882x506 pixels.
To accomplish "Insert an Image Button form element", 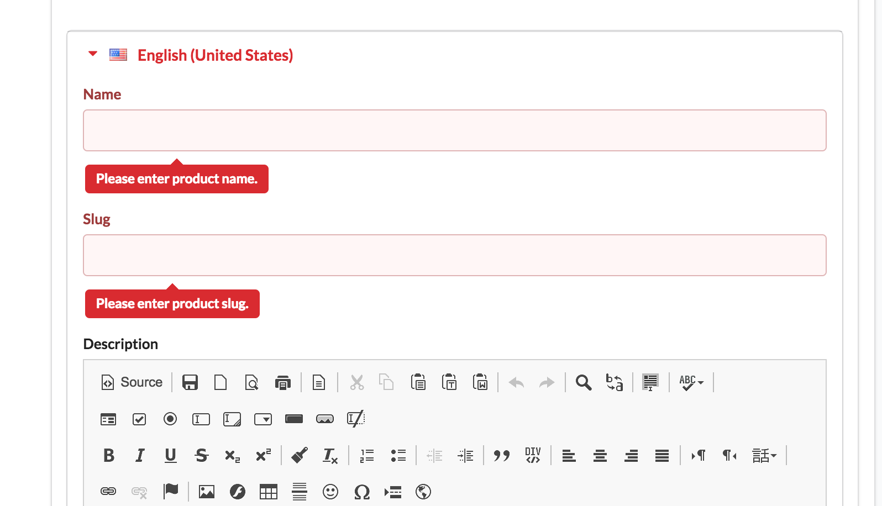I will point(325,419).
